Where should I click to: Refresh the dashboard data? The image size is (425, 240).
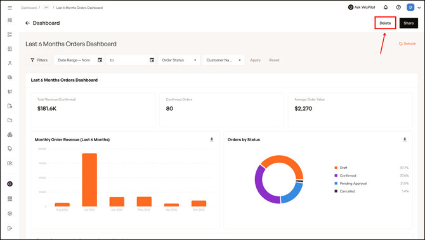coord(407,44)
